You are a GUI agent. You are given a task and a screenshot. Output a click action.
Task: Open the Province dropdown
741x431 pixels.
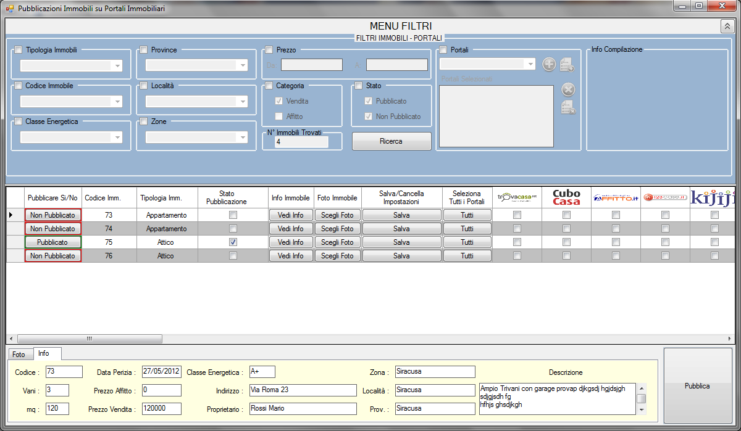click(243, 66)
